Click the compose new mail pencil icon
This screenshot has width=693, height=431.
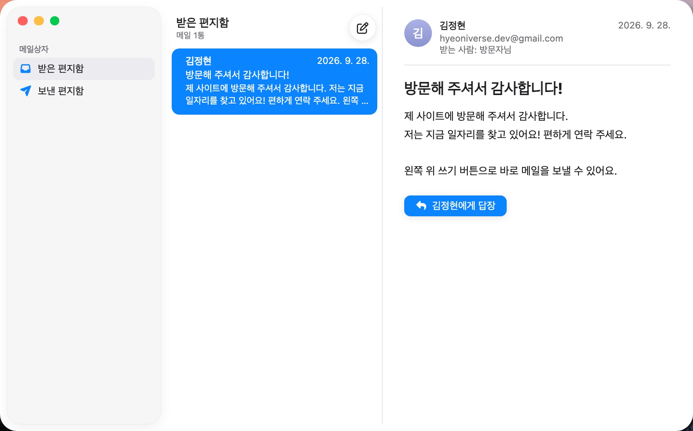pos(362,28)
